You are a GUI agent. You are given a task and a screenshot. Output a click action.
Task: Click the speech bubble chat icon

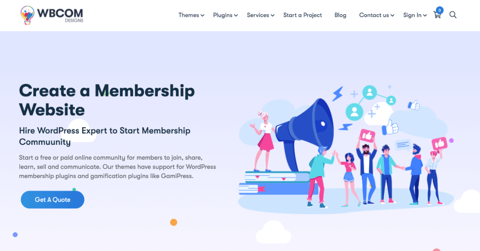click(402, 145)
